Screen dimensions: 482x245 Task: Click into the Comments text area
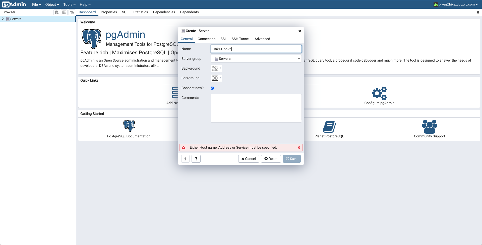pyautogui.click(x=256, y=108)
